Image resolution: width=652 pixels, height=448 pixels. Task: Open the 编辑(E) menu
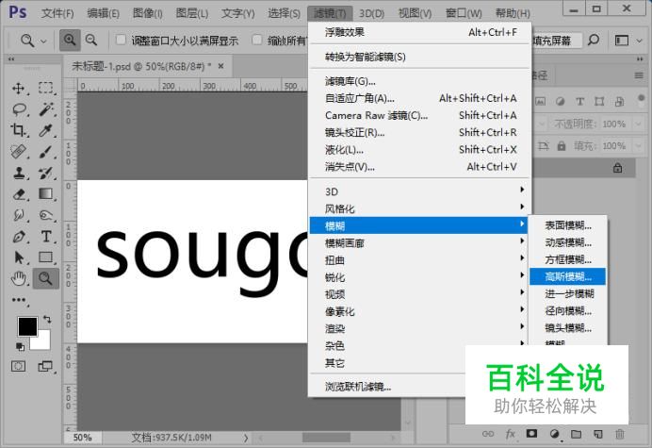[x=103, y=13]
